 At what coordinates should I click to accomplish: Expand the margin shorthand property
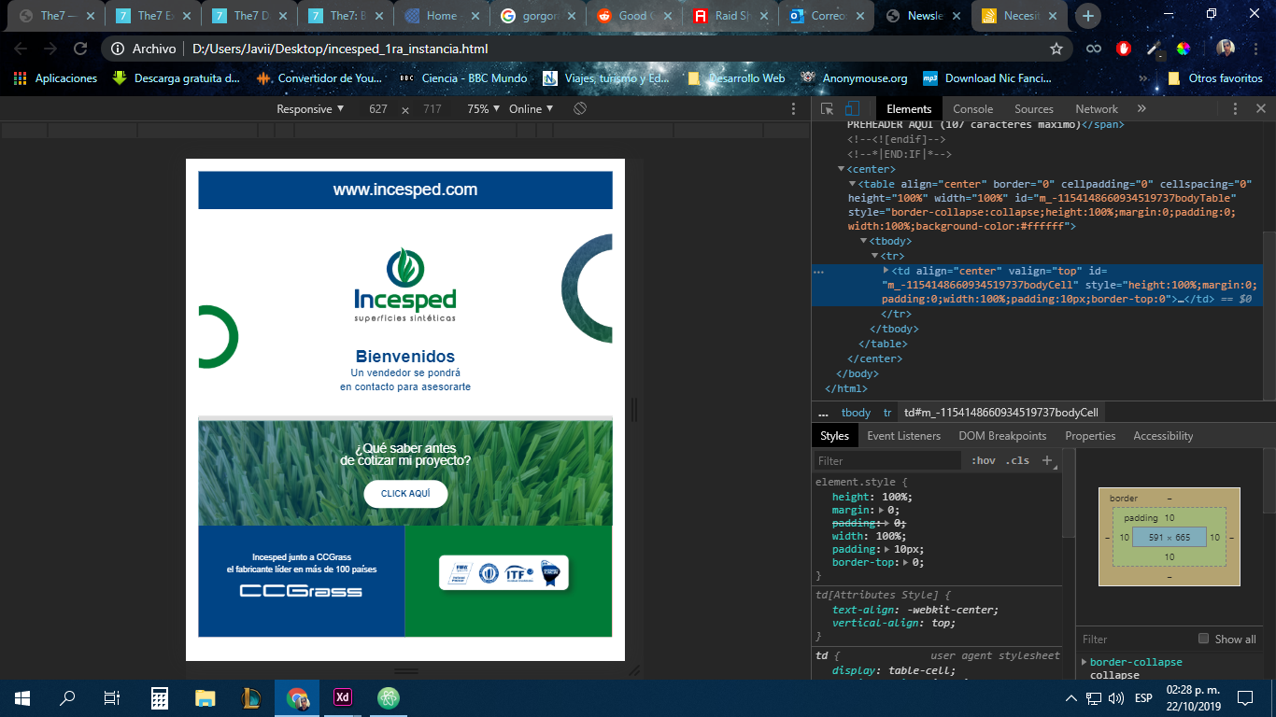879,510
